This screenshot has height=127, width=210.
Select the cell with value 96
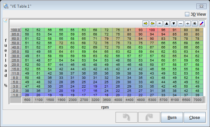point(163,30)
